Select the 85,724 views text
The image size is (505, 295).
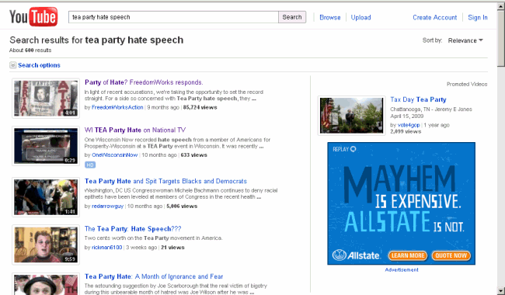[200, 107]
